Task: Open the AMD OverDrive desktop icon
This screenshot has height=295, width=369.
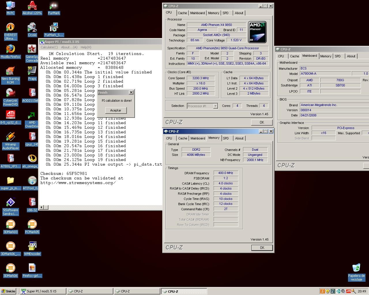Action: (x=32, y=119)
